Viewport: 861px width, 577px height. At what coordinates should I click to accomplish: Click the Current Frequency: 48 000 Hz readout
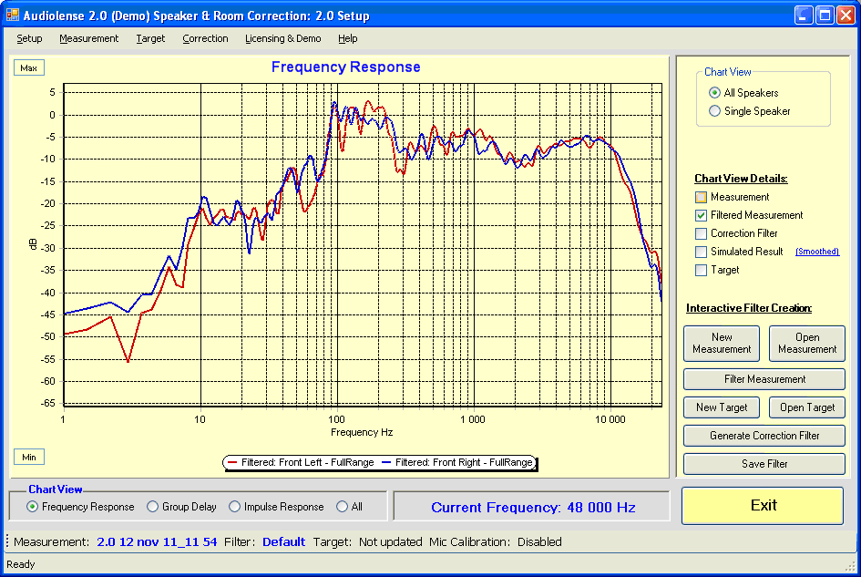[533, 507]
